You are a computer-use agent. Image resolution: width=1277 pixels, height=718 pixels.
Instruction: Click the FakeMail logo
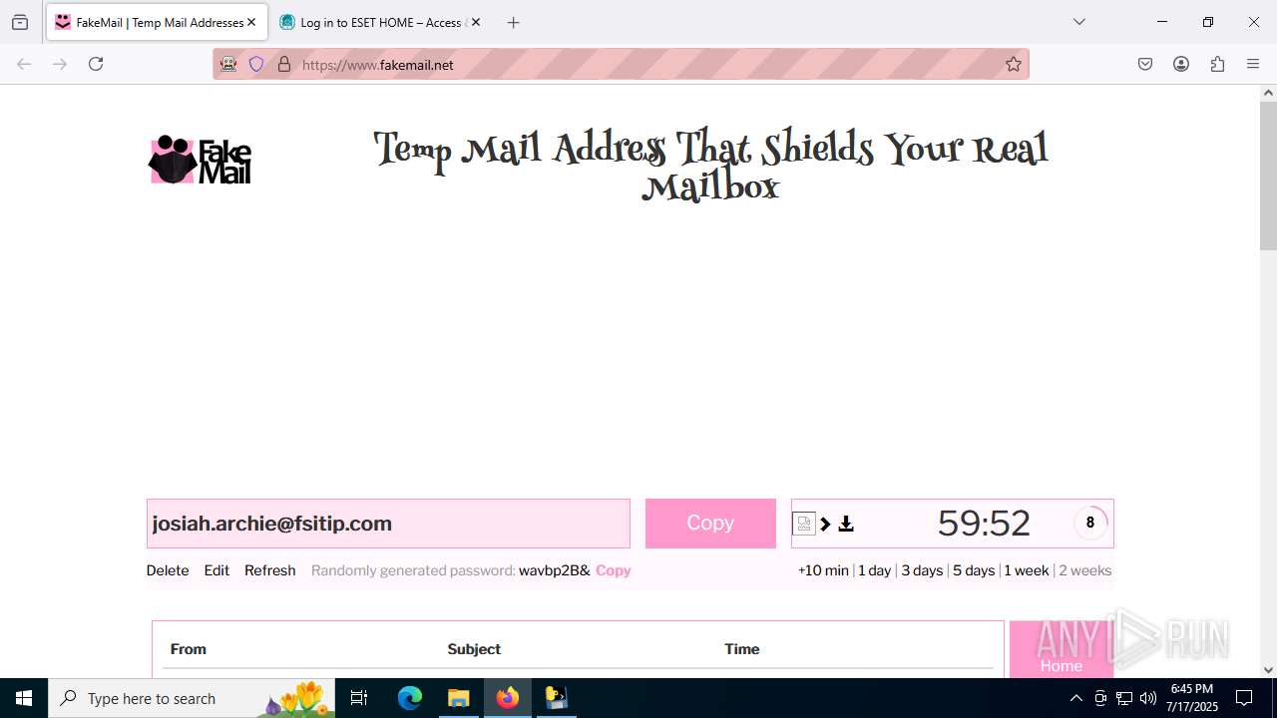pos(200,160)
